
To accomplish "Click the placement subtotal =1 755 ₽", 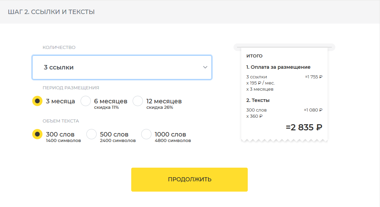I will (x=314, y=77).
